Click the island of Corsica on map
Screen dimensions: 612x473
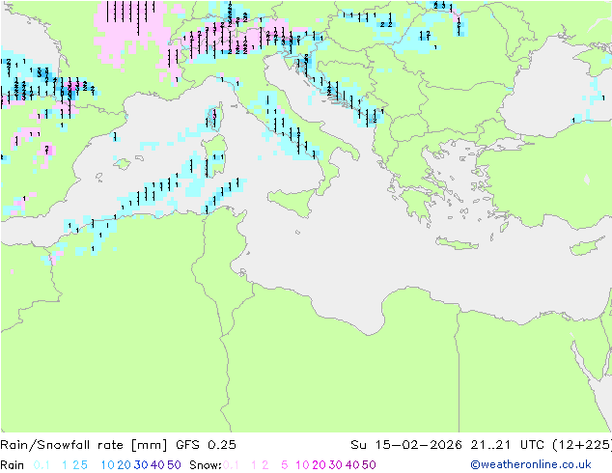215,116
